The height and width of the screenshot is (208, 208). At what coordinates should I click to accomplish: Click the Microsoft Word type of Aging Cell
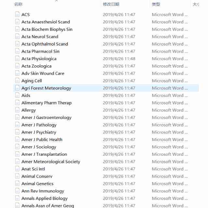170,81
